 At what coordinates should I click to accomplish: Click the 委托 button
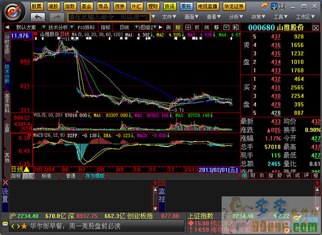tap(186, 6)
